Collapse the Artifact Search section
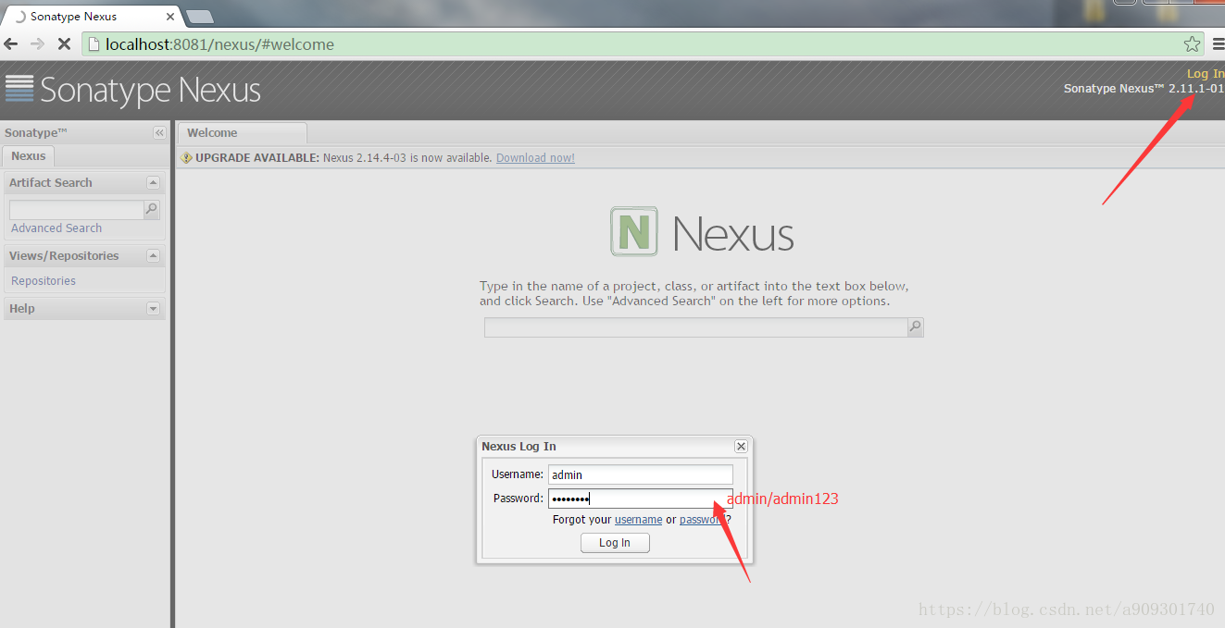 pos(154,183)
